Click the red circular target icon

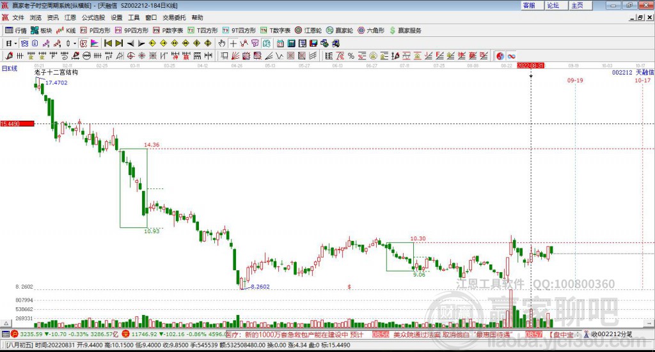[x=130, y=56]
